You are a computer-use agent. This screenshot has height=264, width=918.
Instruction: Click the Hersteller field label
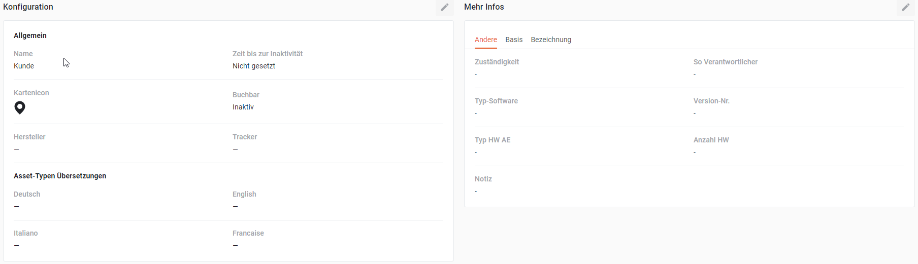coord(29,137)
